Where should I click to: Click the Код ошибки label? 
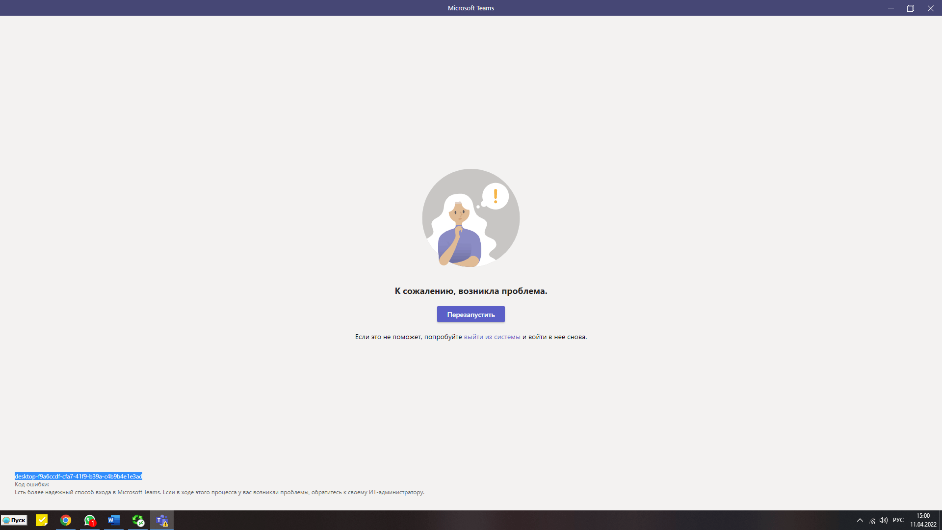point(32,484)
